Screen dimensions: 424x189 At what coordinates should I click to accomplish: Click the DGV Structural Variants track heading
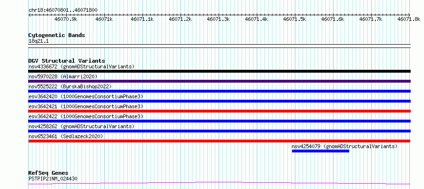tap(67, 61)
